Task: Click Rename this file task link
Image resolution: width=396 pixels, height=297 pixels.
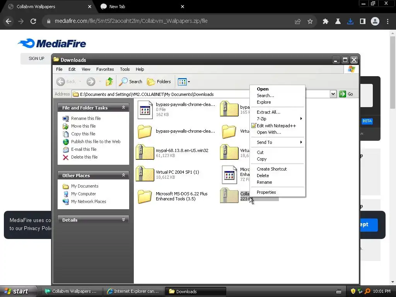Action: (86, 118)
